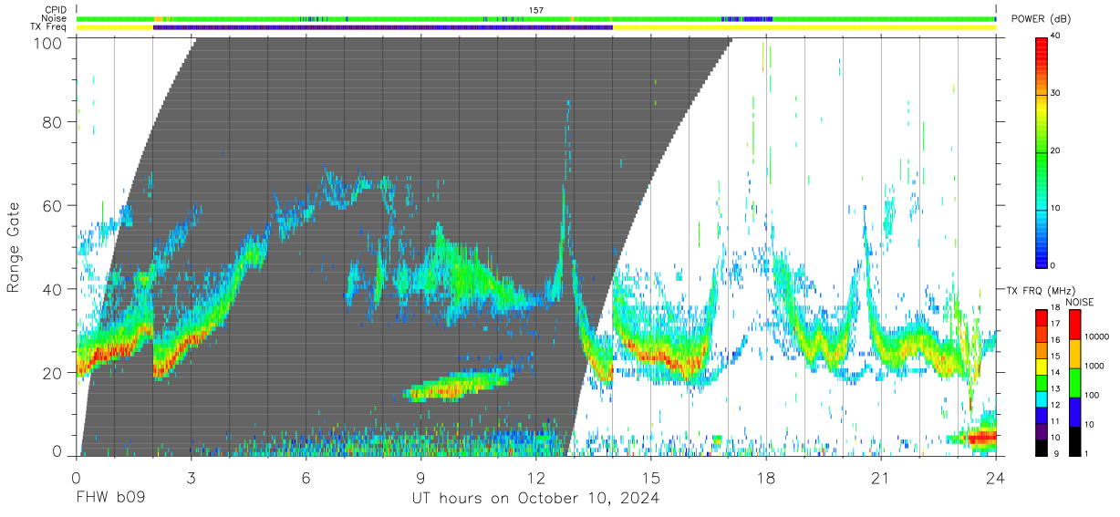Click the CPID row label

57,10
